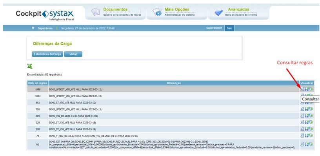Click the green export icon in row 229
This screenshot has height=156, width=320.
311,122
